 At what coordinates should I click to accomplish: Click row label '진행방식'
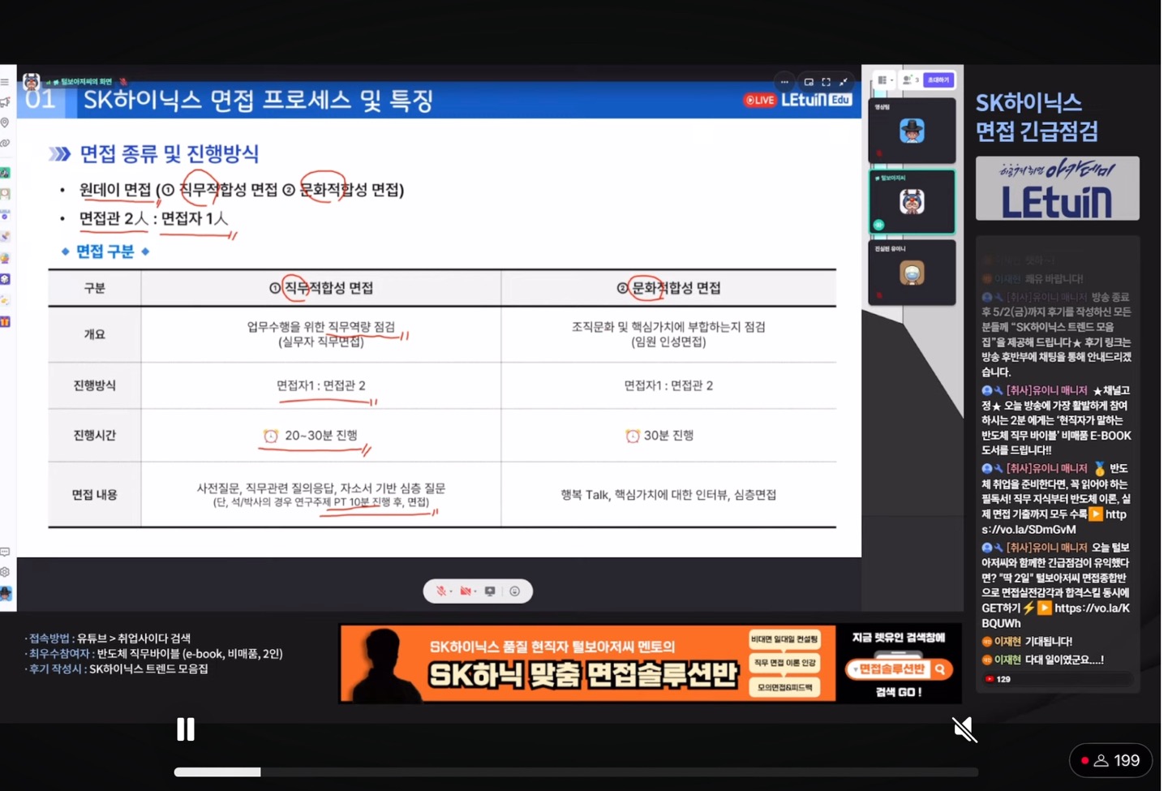[x=95, y=385]
